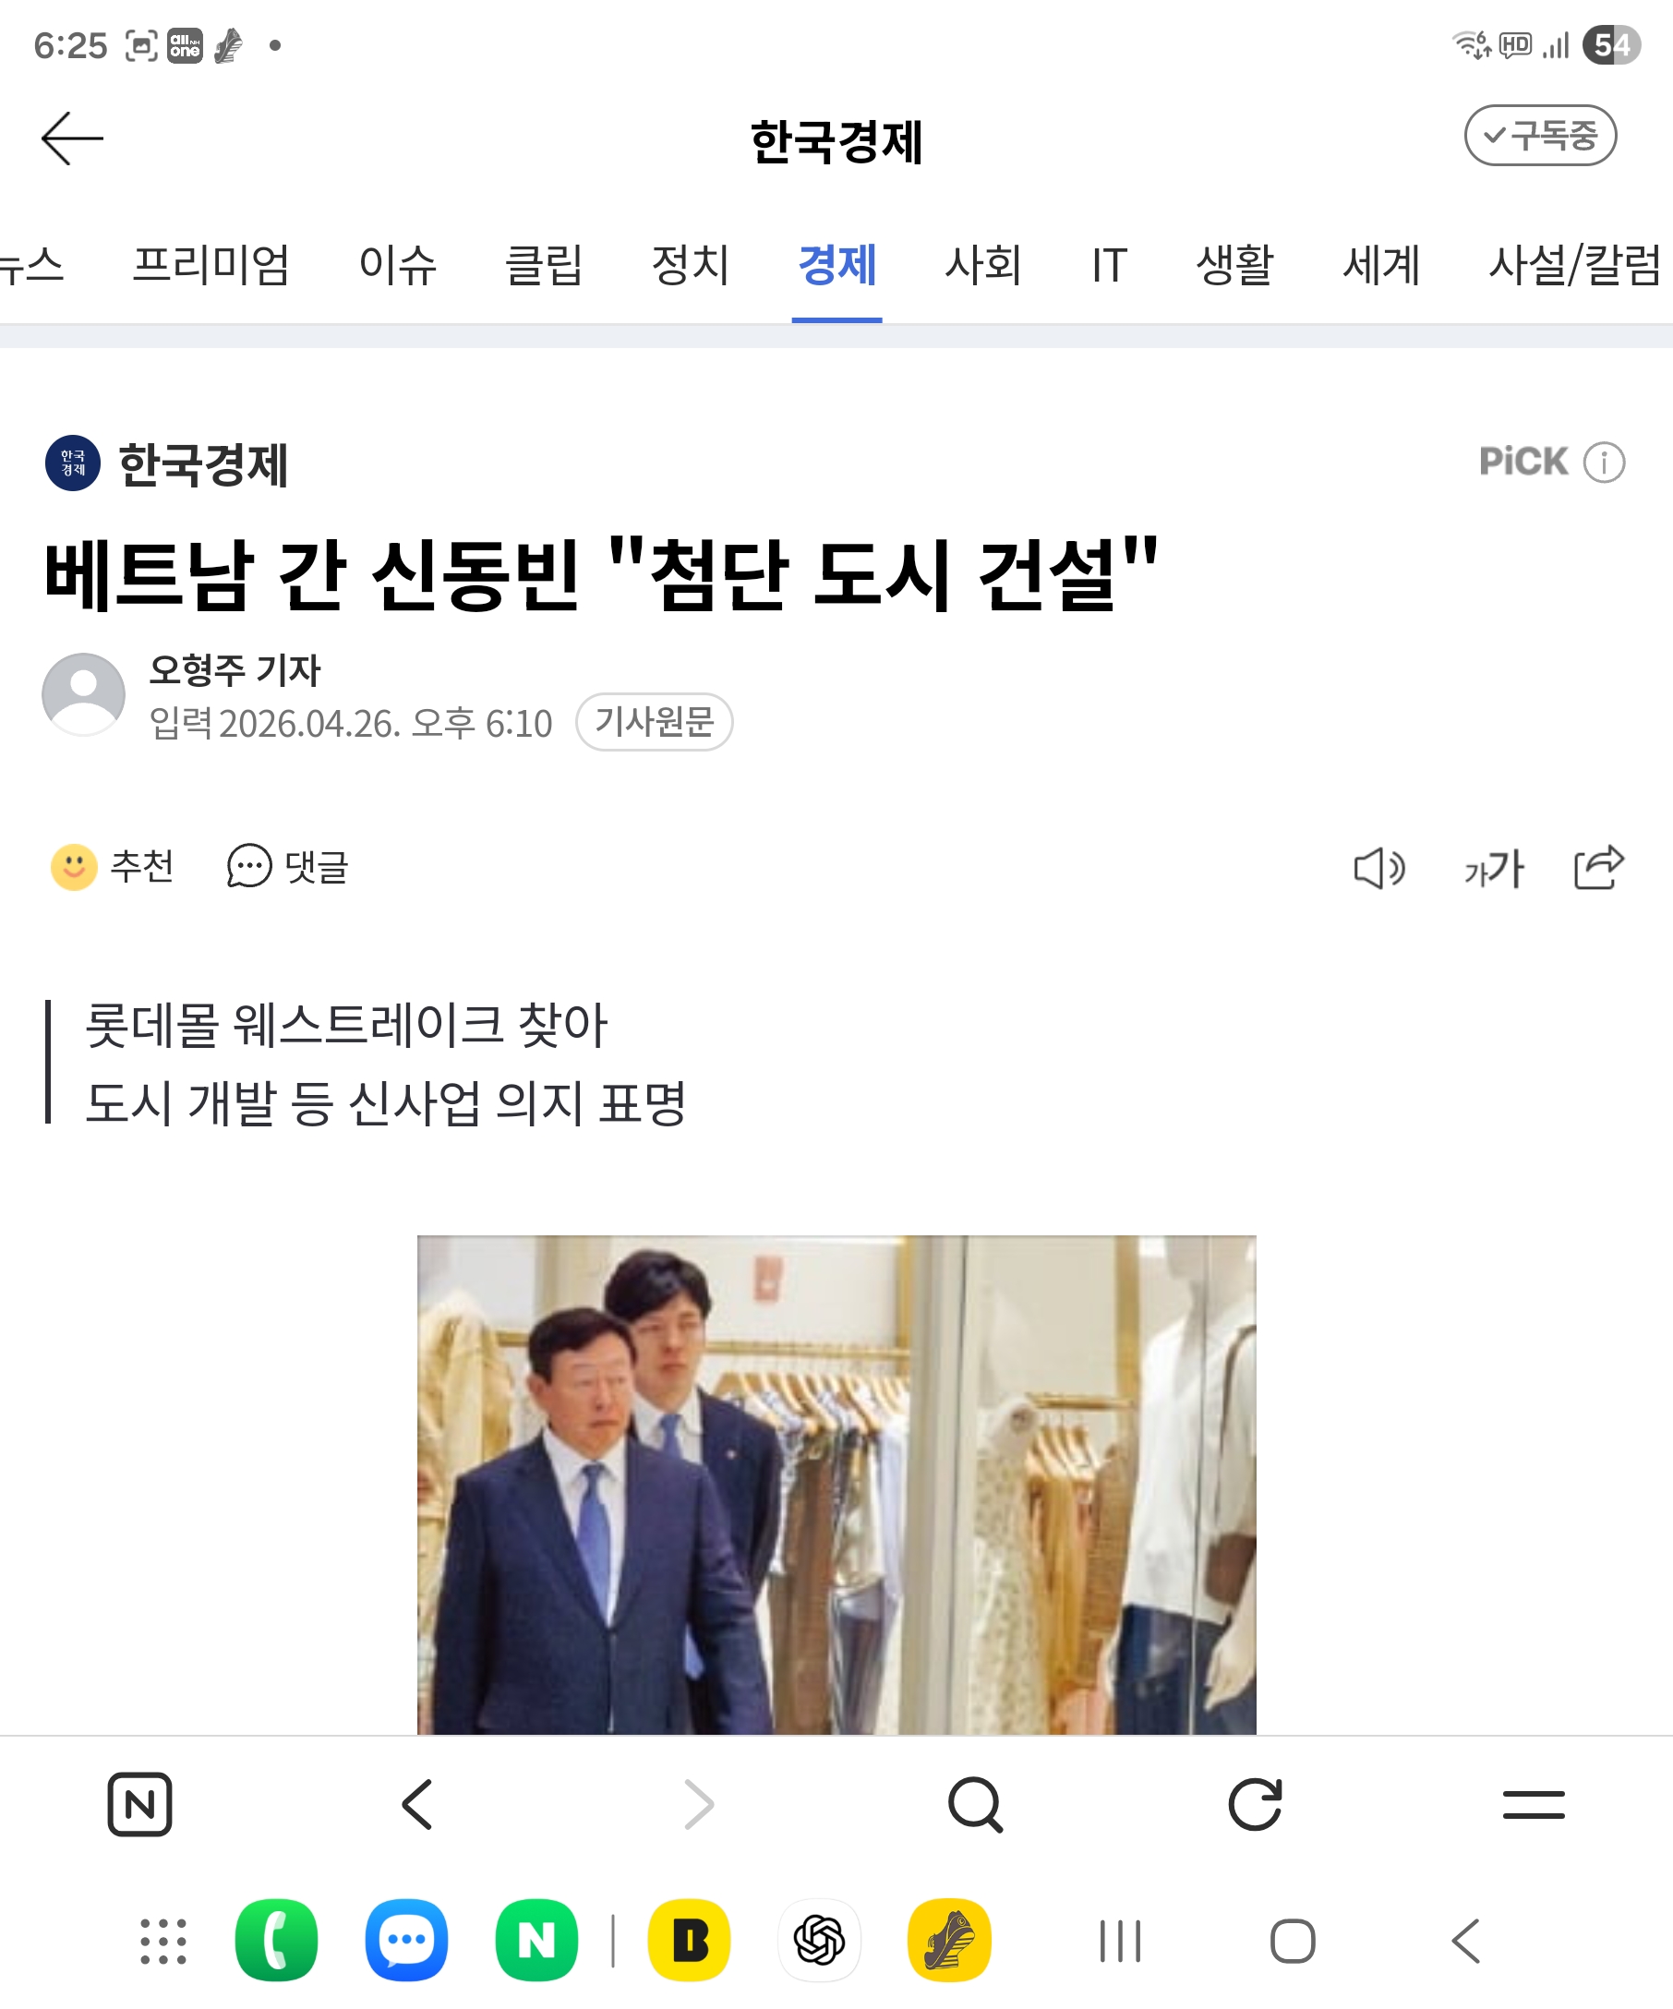
Task: Share the article with the share icon
Action: pos(1599,867)
